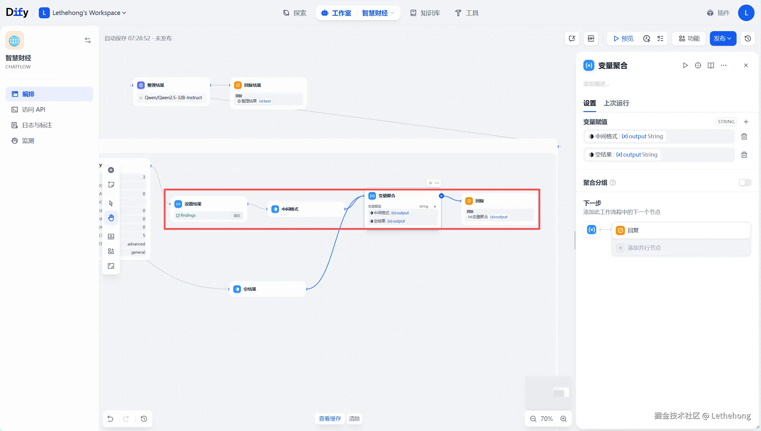The width and height of the screenshot is (761, 431).
Task: Select the hand pan tool
Action: (x=111, y=218)
